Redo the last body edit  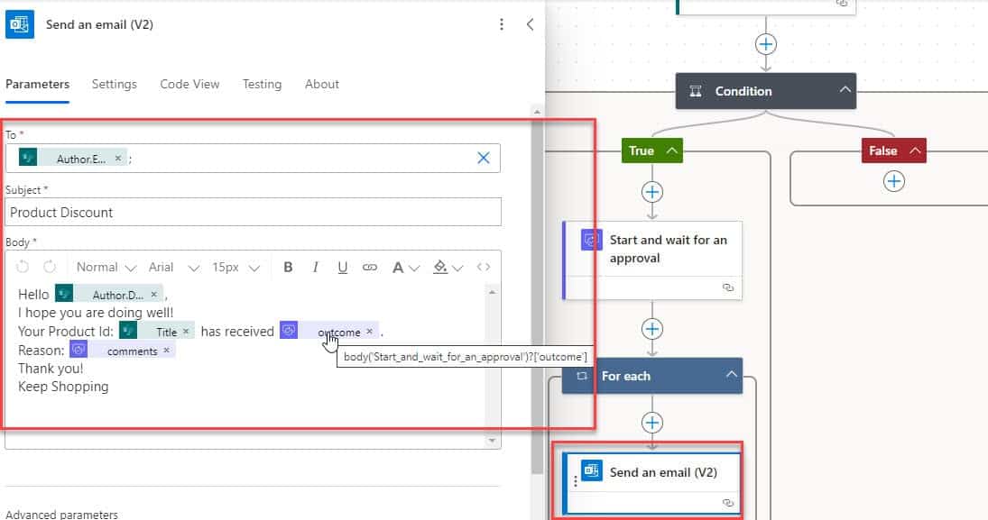50,267
